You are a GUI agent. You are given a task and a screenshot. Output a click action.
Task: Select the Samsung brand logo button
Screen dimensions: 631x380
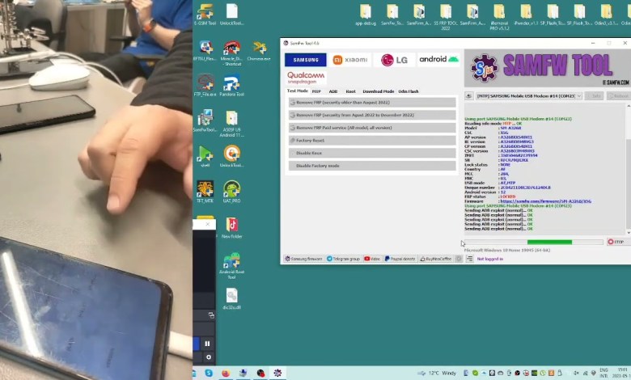(x=305, y=59)
